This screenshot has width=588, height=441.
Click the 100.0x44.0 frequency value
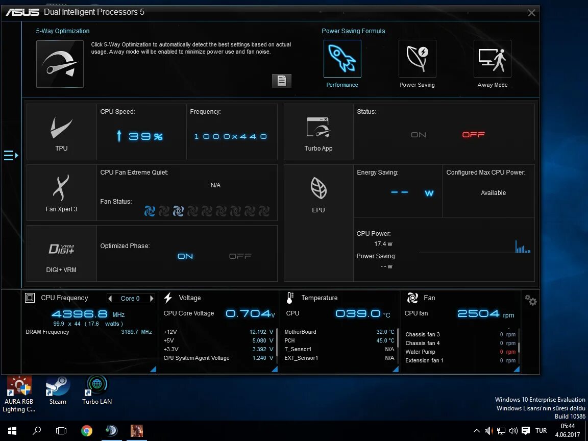(231, 136)
